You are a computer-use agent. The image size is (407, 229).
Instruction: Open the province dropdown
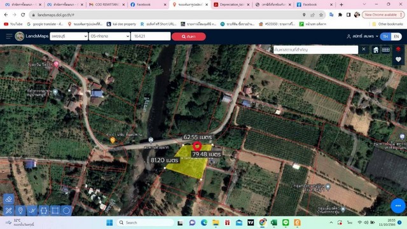(69, 36)
